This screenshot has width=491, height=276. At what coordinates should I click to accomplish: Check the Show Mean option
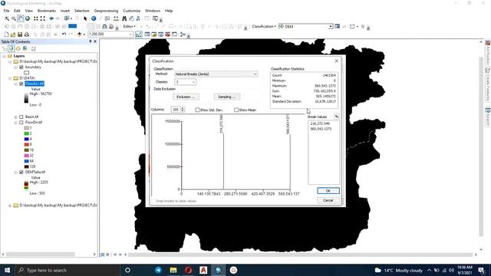click(x=236, y=110)
